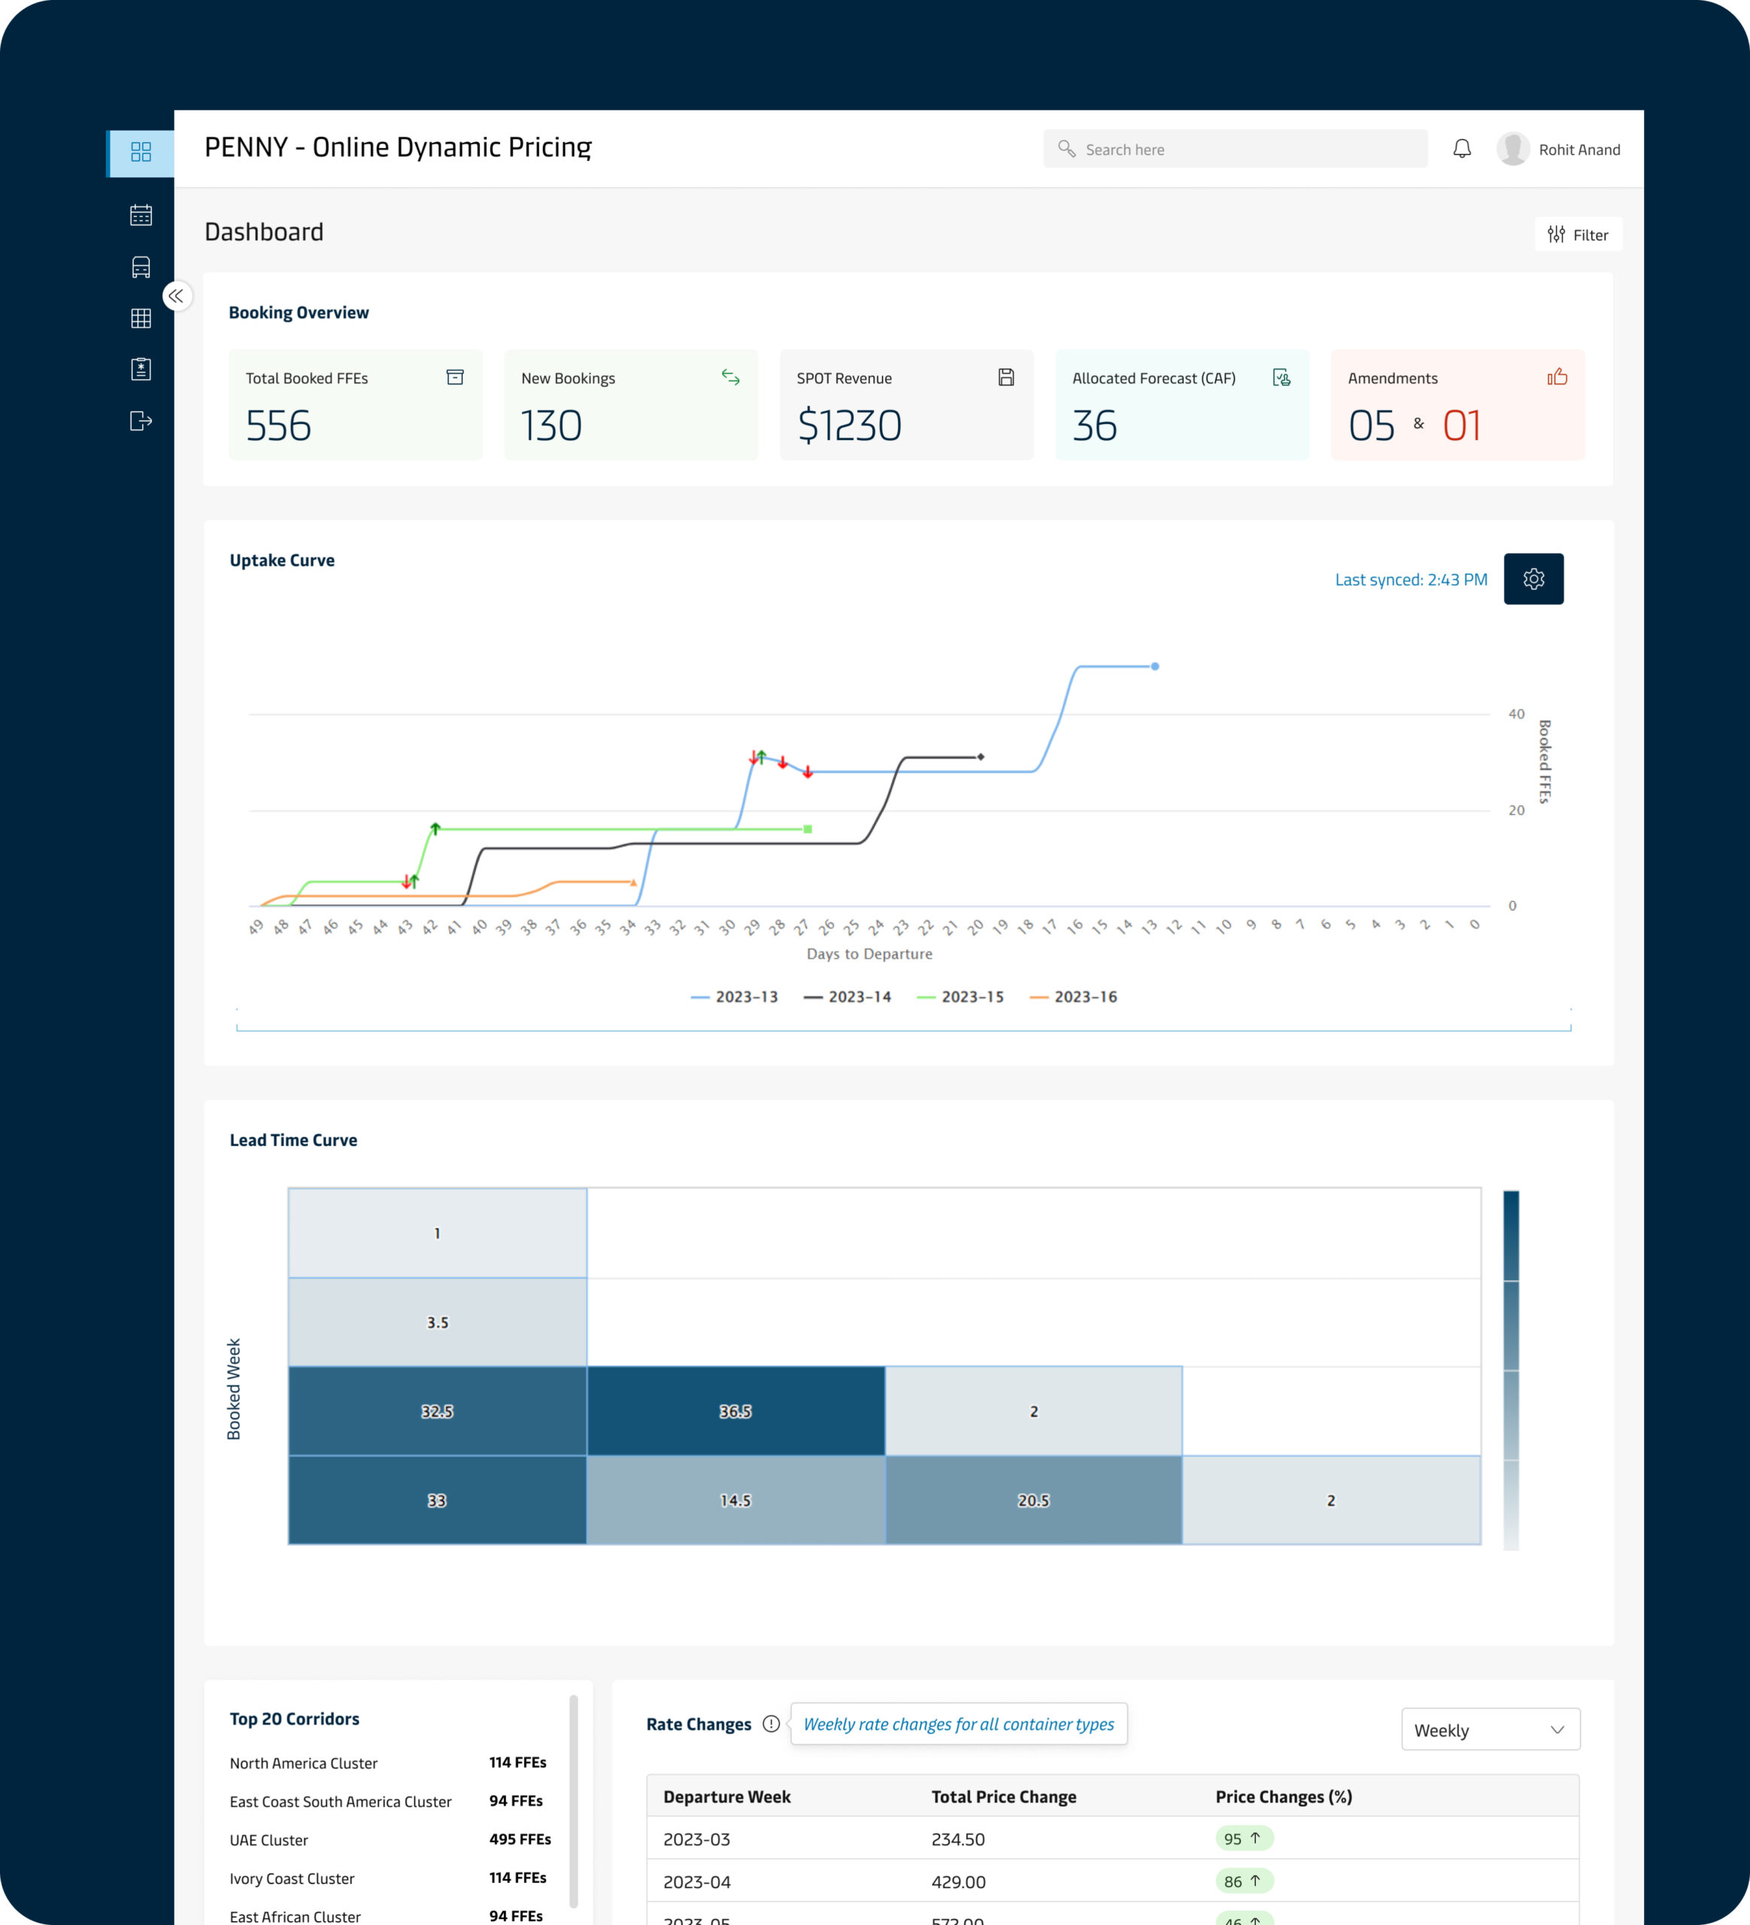Collapse sidebar with double-chevron button

click(177, 296)
